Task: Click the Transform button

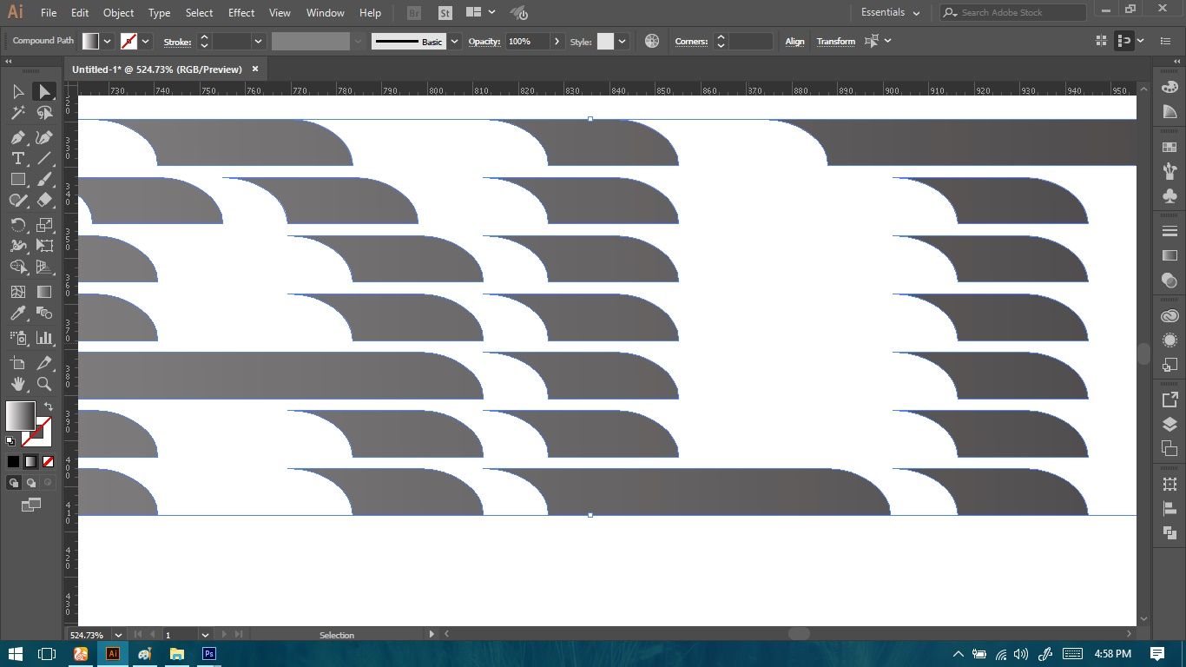Action: (835, 42)
